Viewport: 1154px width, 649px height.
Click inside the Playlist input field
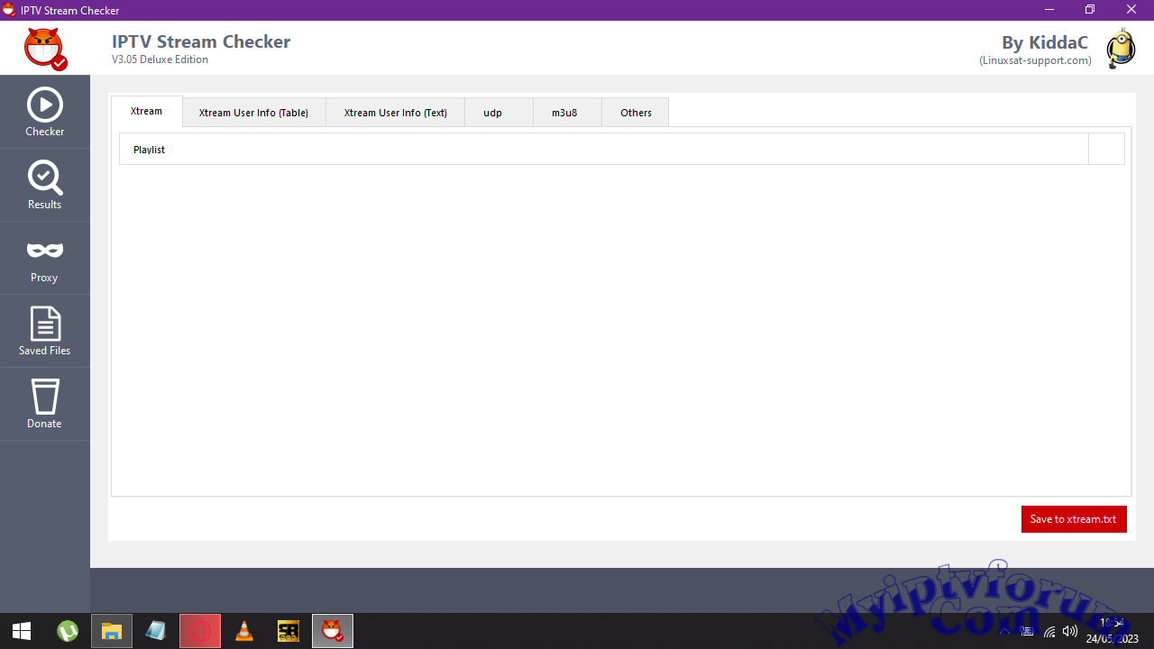tap(541, 149)
